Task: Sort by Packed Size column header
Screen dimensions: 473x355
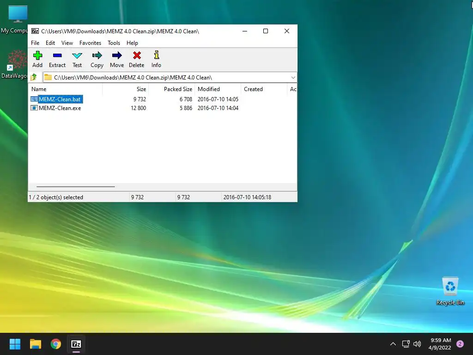Action: click(172, 89)
